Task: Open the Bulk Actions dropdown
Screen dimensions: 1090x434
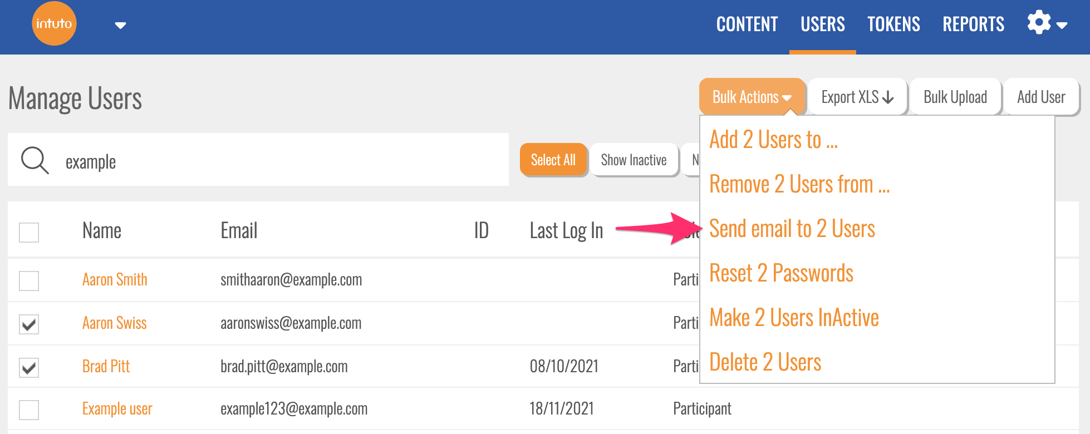Action: point(752,97)
